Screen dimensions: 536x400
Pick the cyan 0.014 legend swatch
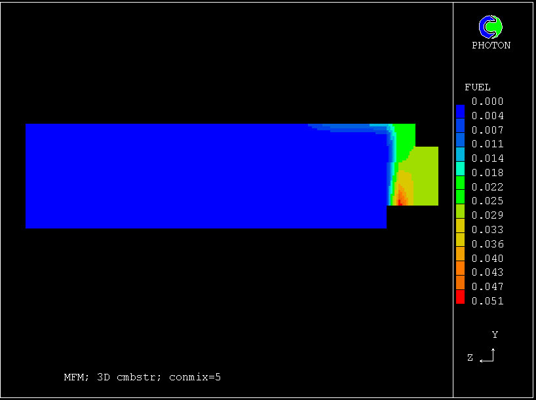click(x=460, y=154)
